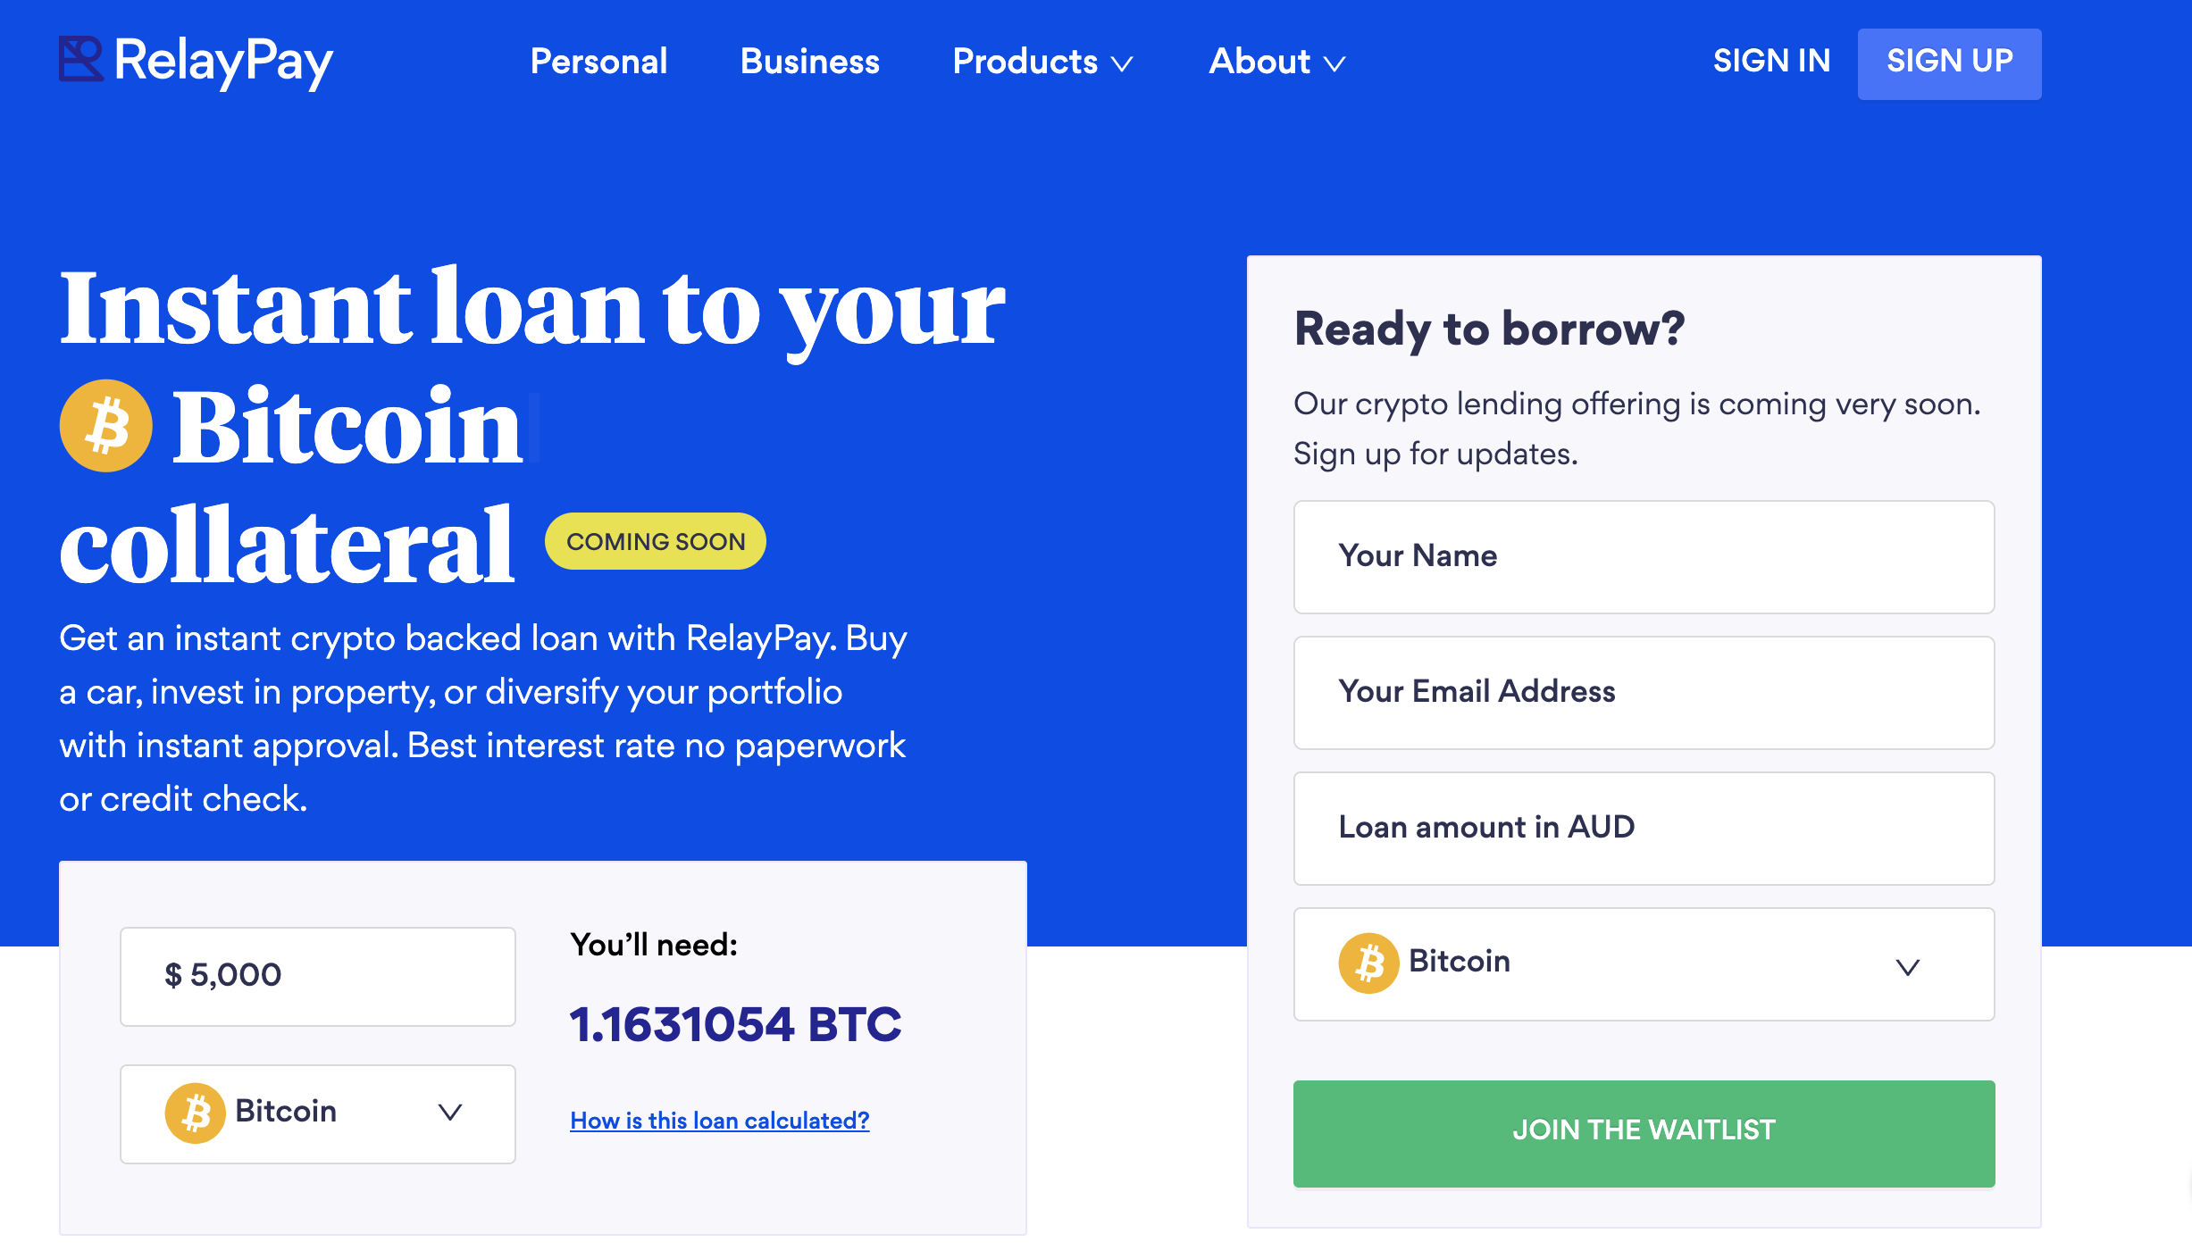Viewport: 2192px width, 1259px height.
Task: Select the Business navigation item
Action: tap(809, 62)
